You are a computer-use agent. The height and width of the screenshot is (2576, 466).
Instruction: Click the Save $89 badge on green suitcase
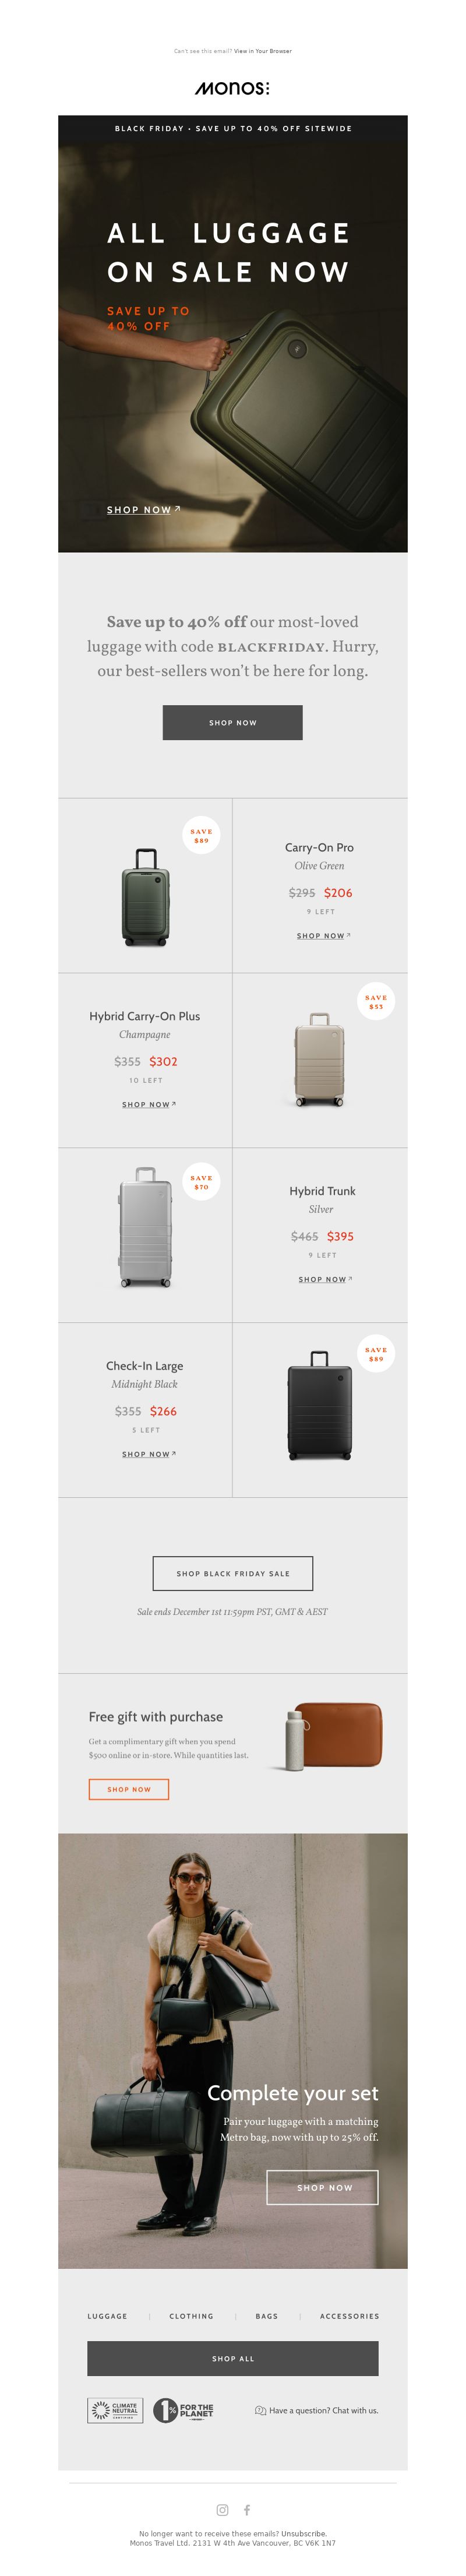pyautogui.click(x=201, y=836)
